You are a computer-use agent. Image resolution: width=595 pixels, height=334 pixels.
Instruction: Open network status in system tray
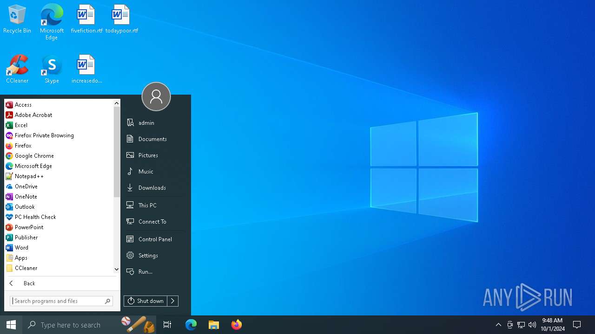[x=521, y=325]
